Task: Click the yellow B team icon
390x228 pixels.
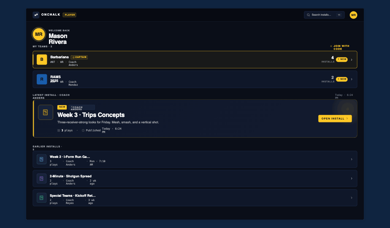Action: [42, 60]
